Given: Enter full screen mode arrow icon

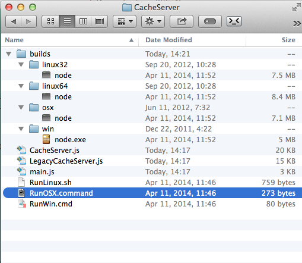Looking at the screenshot, I should point(297,8).
